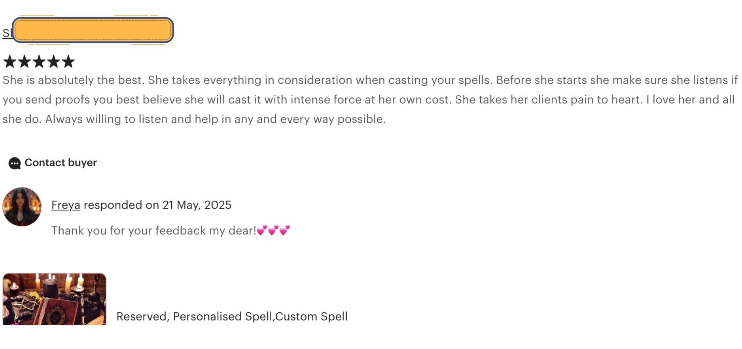Open the Freya seller name link
This screenshot has height=349, width=742.
pos(66,205)
